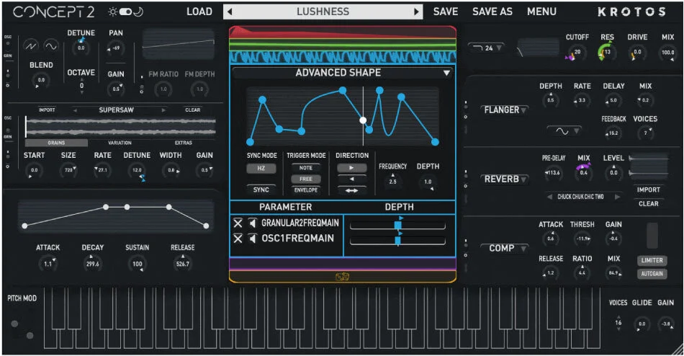This screenshot has height=356, width=684.
Task: Set trigger mode to NOTE
Action: click(306, 168)
